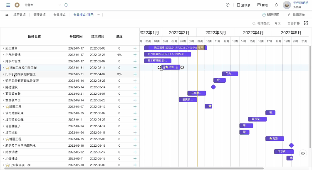Open 帮助 help
Image resolution: width=312 pixels, height=170 pixels.
point(262,5)
